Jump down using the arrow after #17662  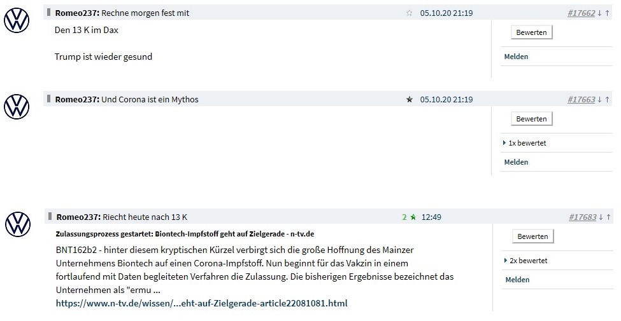point(599,13)
